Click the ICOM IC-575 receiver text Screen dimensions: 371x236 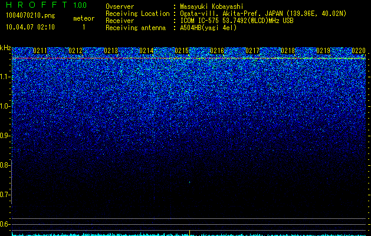click(237, 21)
